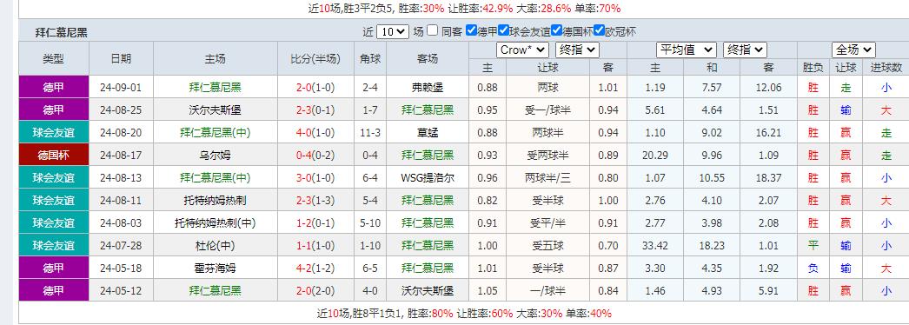
Task: Click the away odds 18.37
Action: (x=769, y=178)
